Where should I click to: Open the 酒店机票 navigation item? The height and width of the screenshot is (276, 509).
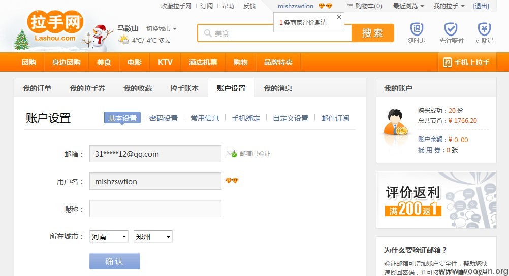[203, 62]
